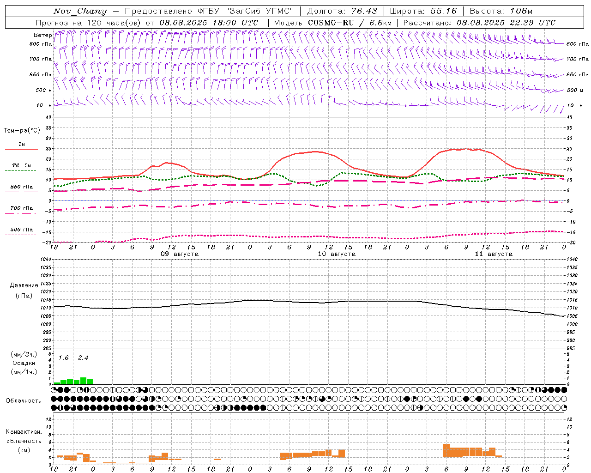
Task: Click 'Рассчитано: 08.08.2025 22:39 UTC' timestamp
Action: (479, 23)
